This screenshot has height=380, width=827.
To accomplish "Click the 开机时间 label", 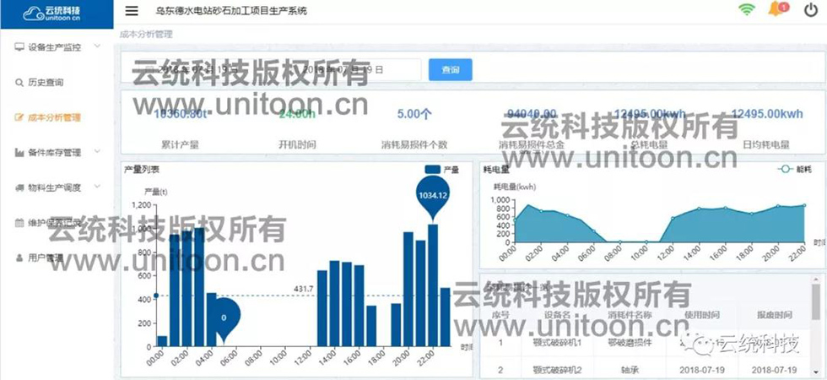I will point(297,144).
